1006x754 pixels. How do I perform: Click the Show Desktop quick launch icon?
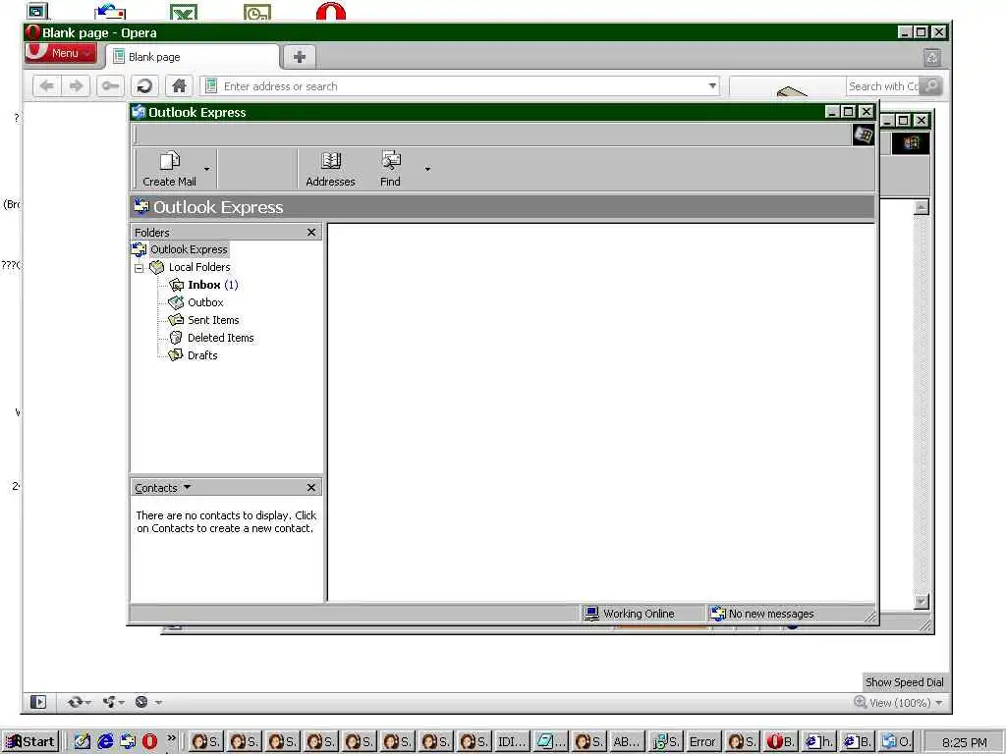pos(83,742)
